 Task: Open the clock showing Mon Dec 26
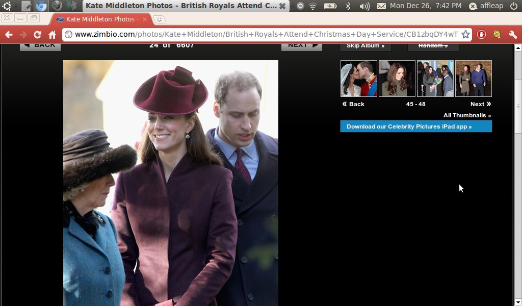click(426, 6)
